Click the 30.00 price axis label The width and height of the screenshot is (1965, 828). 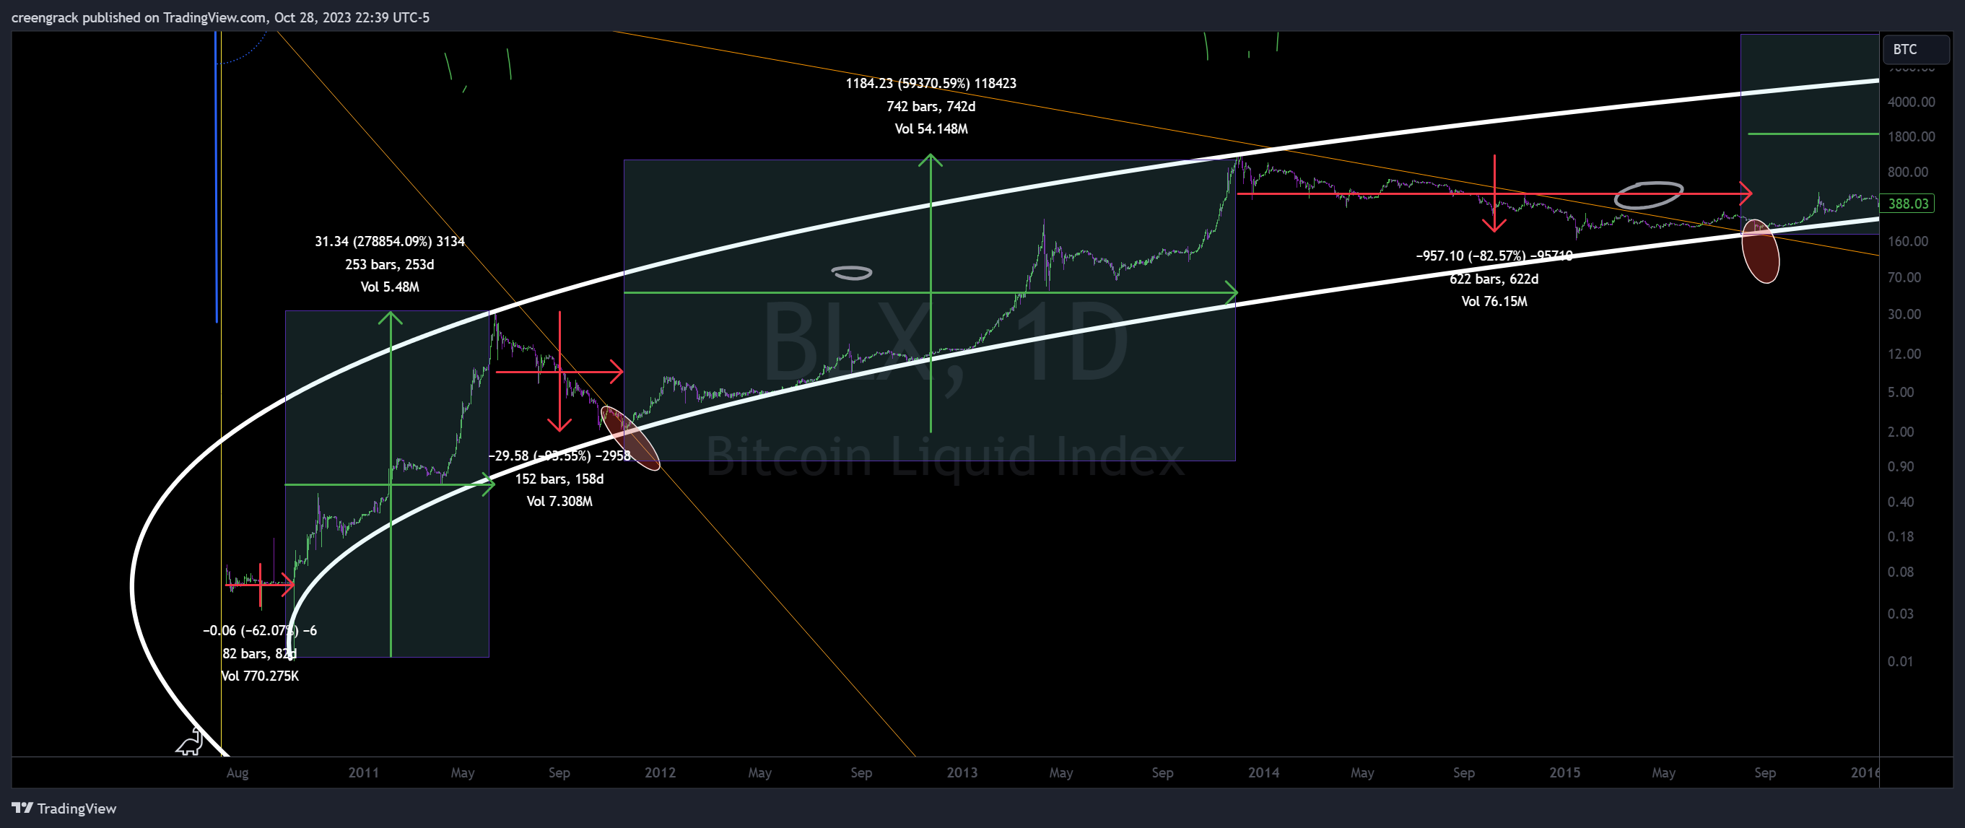[1904, 313]
